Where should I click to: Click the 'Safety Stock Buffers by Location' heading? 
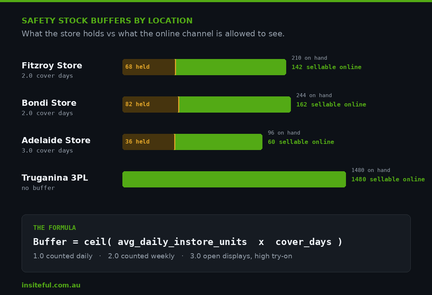pyautogui.click(x=107, y=21)
